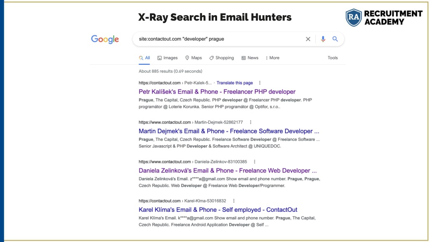Image resolution: width=430 pixels, height=242 pixels.
Task: Submit search with magnifier icon
Action: click(335, 39)
